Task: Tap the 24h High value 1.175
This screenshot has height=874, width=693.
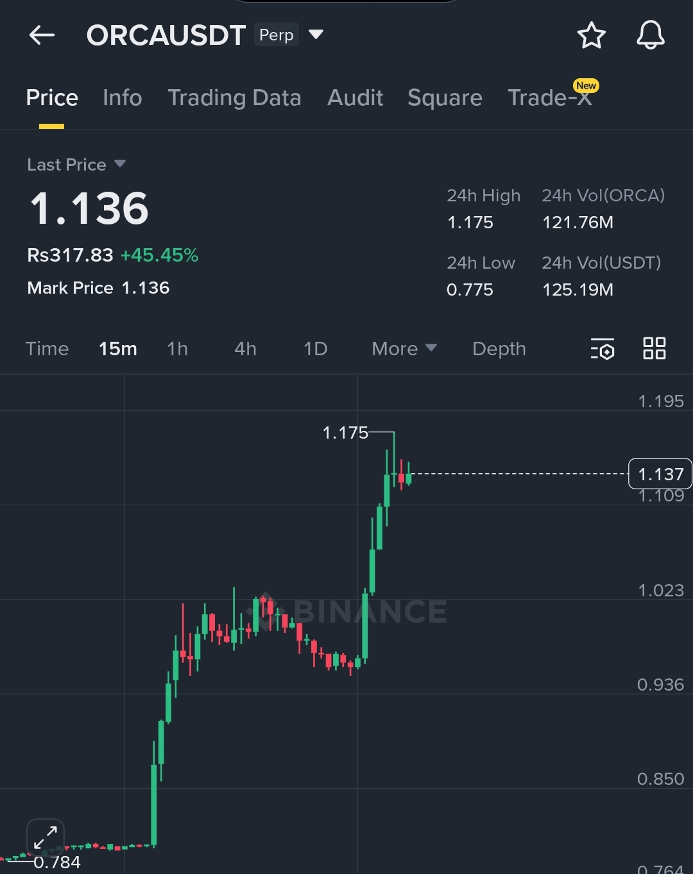Action: pos(470,223)
